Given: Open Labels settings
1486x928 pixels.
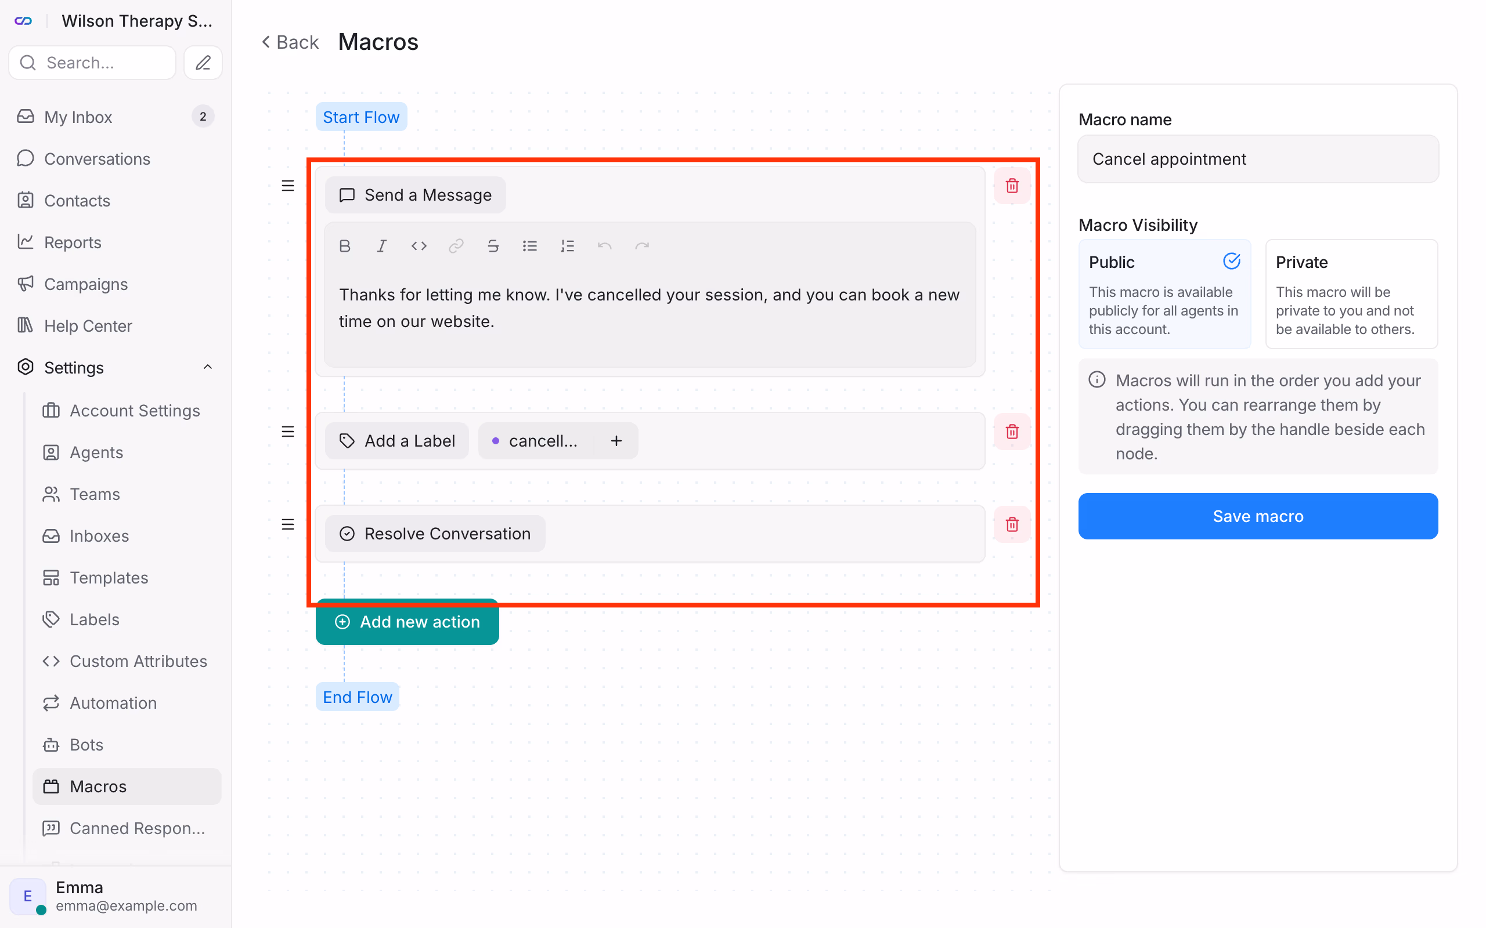Looking at the screenshot, I should [x=127, y=619].
